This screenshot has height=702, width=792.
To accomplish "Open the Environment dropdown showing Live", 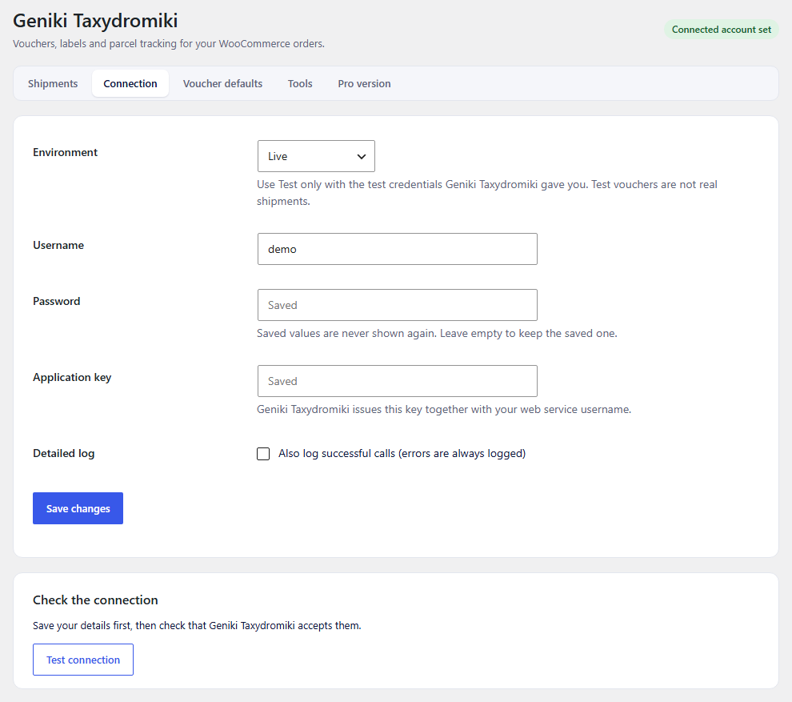I will click(x=316, y=156).
